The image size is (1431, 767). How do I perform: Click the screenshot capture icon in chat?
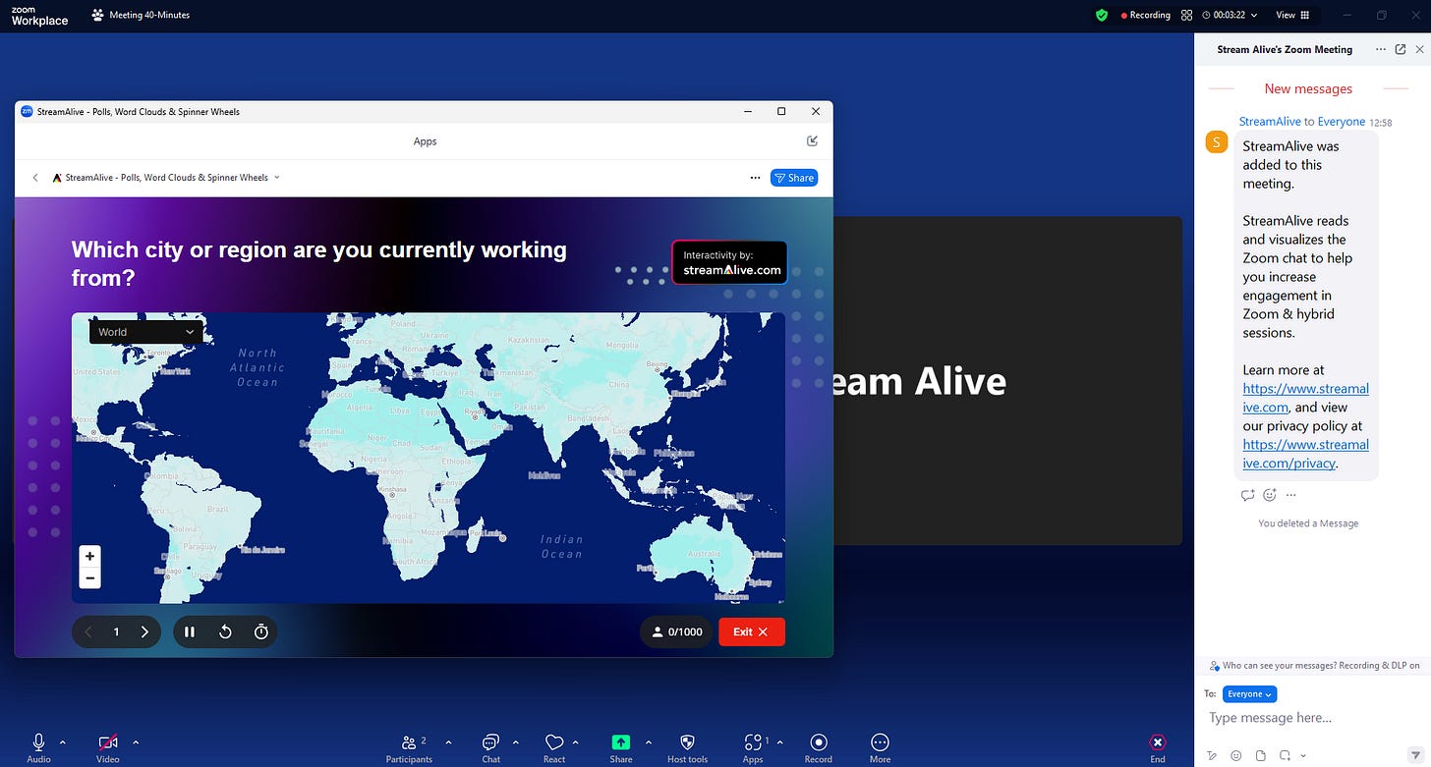1285,755
